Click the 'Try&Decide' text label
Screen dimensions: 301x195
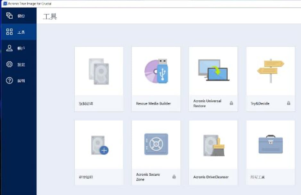(260, 104)
